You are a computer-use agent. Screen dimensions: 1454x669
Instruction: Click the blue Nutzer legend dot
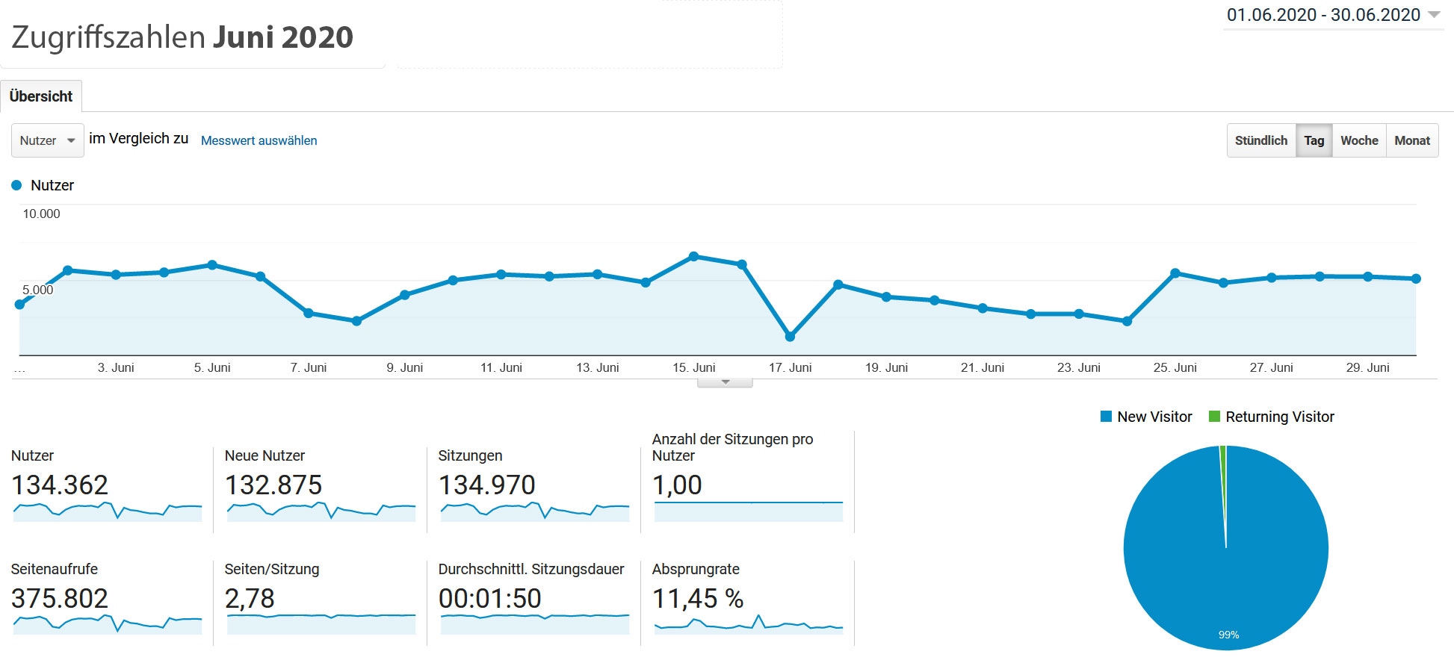tap(16, 185)
